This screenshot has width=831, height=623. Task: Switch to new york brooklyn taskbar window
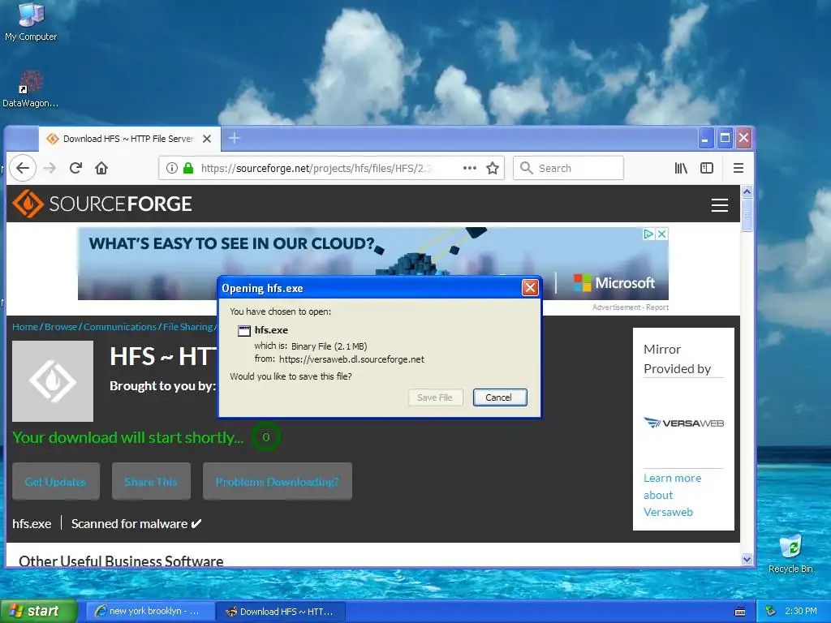[150, 612]
